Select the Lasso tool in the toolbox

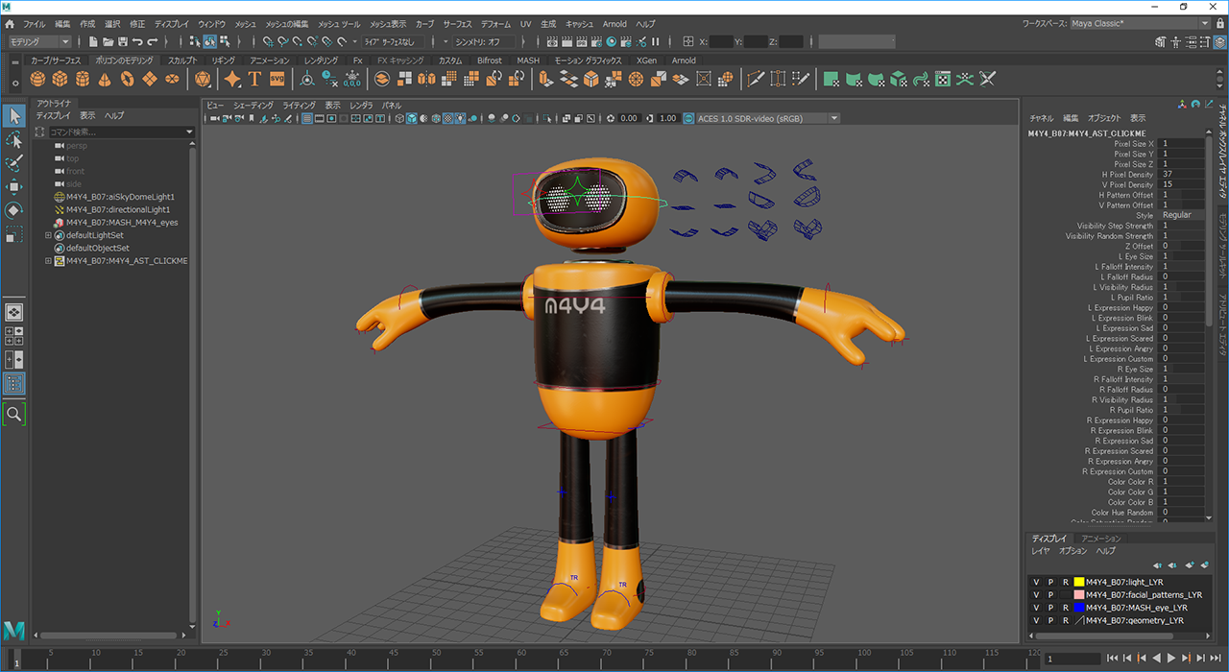14,140
